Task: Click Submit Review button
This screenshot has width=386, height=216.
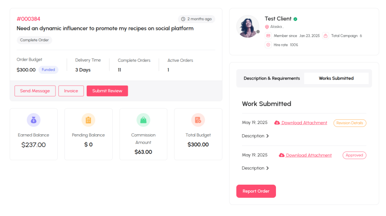Action: (x=107, y=91)
